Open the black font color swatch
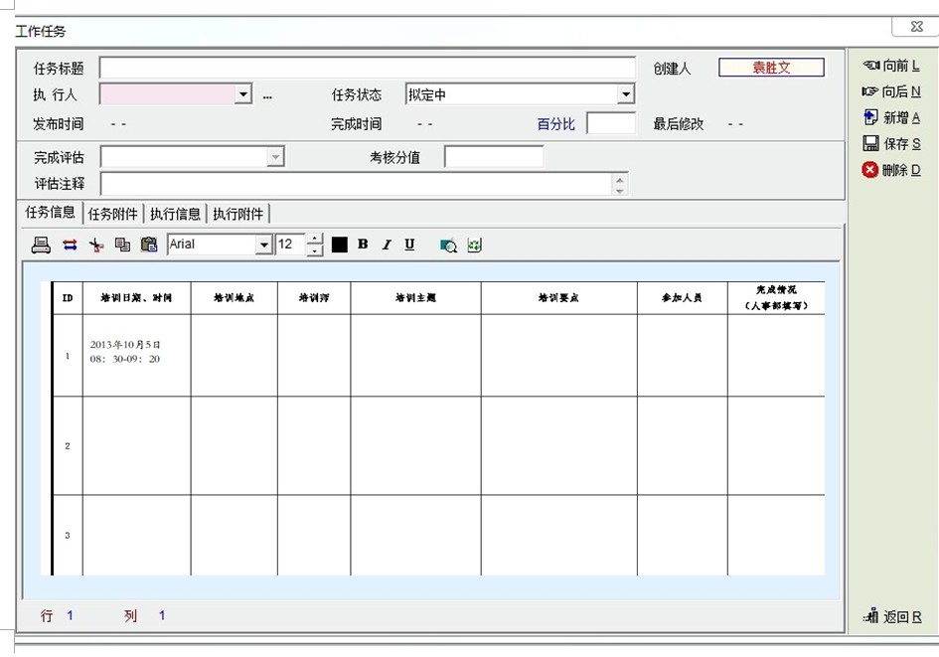The height and width of the screenshot is (657, 939). tap(340, 245)
